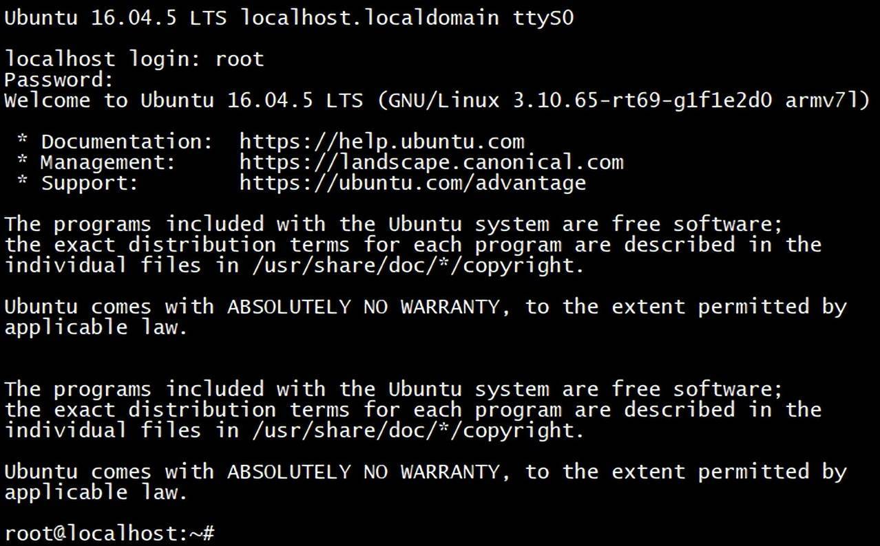Click the asterisk bullet before Management
The image size is (880, 546).
click(x=23, y=163)
